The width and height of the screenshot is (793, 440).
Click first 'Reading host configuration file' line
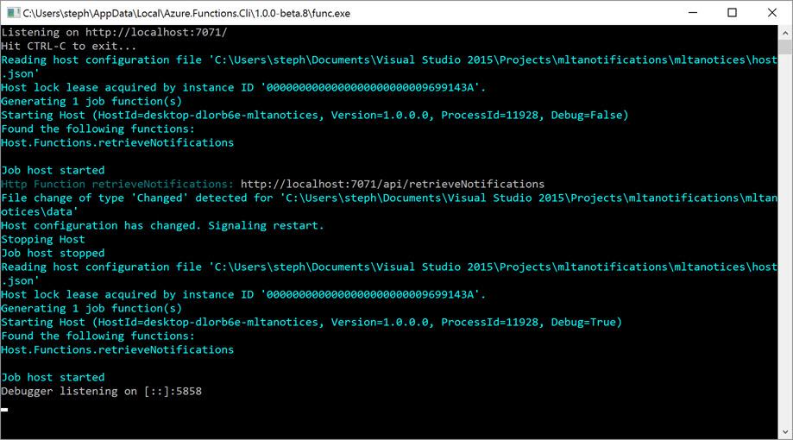coord(389,66)
